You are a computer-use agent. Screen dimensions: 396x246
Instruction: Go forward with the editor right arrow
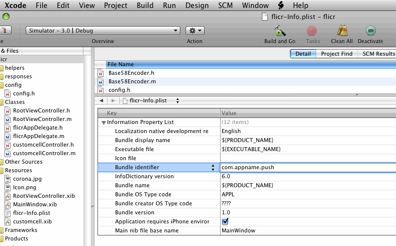tap(113, 101)
